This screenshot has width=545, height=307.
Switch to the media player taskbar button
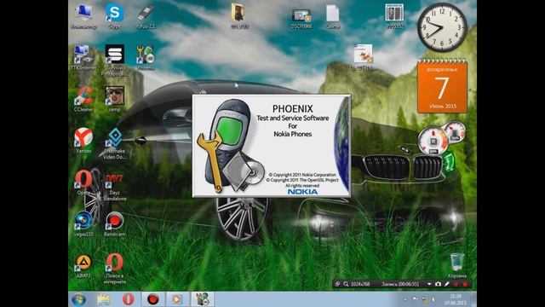point(177,299)
